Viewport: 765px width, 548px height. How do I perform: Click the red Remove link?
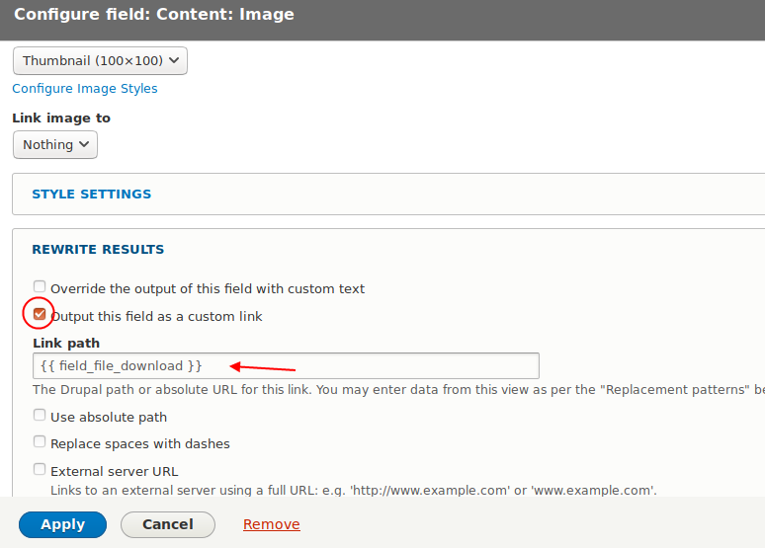(272, 524)
